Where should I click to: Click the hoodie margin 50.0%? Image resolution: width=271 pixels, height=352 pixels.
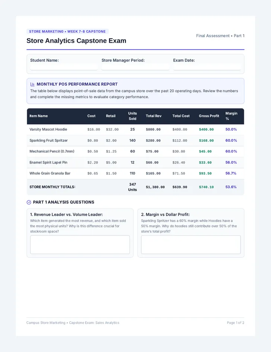pos(231,129)
